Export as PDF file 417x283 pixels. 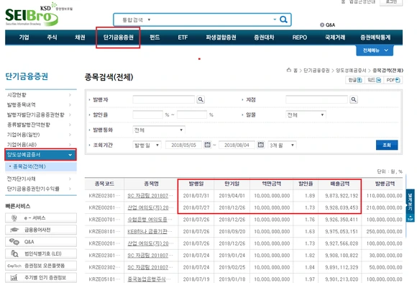[393, 80]
